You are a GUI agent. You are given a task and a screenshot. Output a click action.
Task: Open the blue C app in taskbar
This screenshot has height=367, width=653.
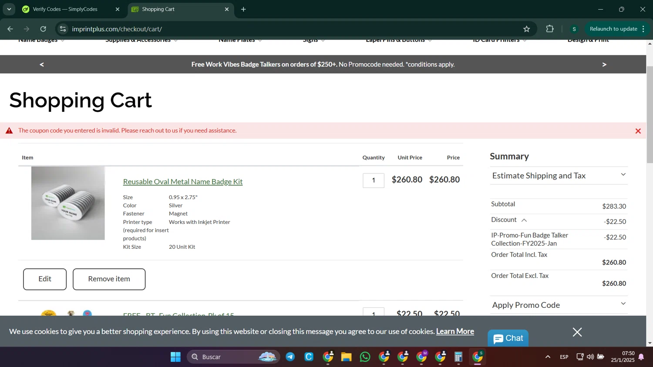coord(309,357)
